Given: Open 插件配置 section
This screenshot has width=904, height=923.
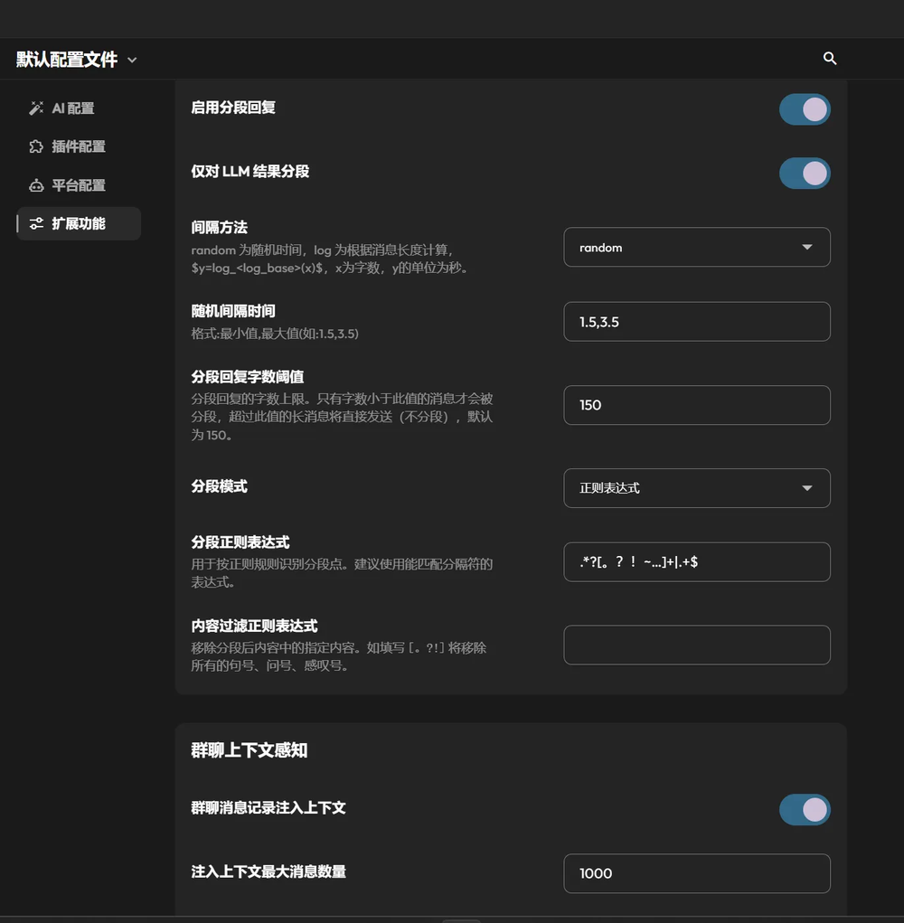Looking at the screenshot, I should pyautogui.click(x=79, y=146).
